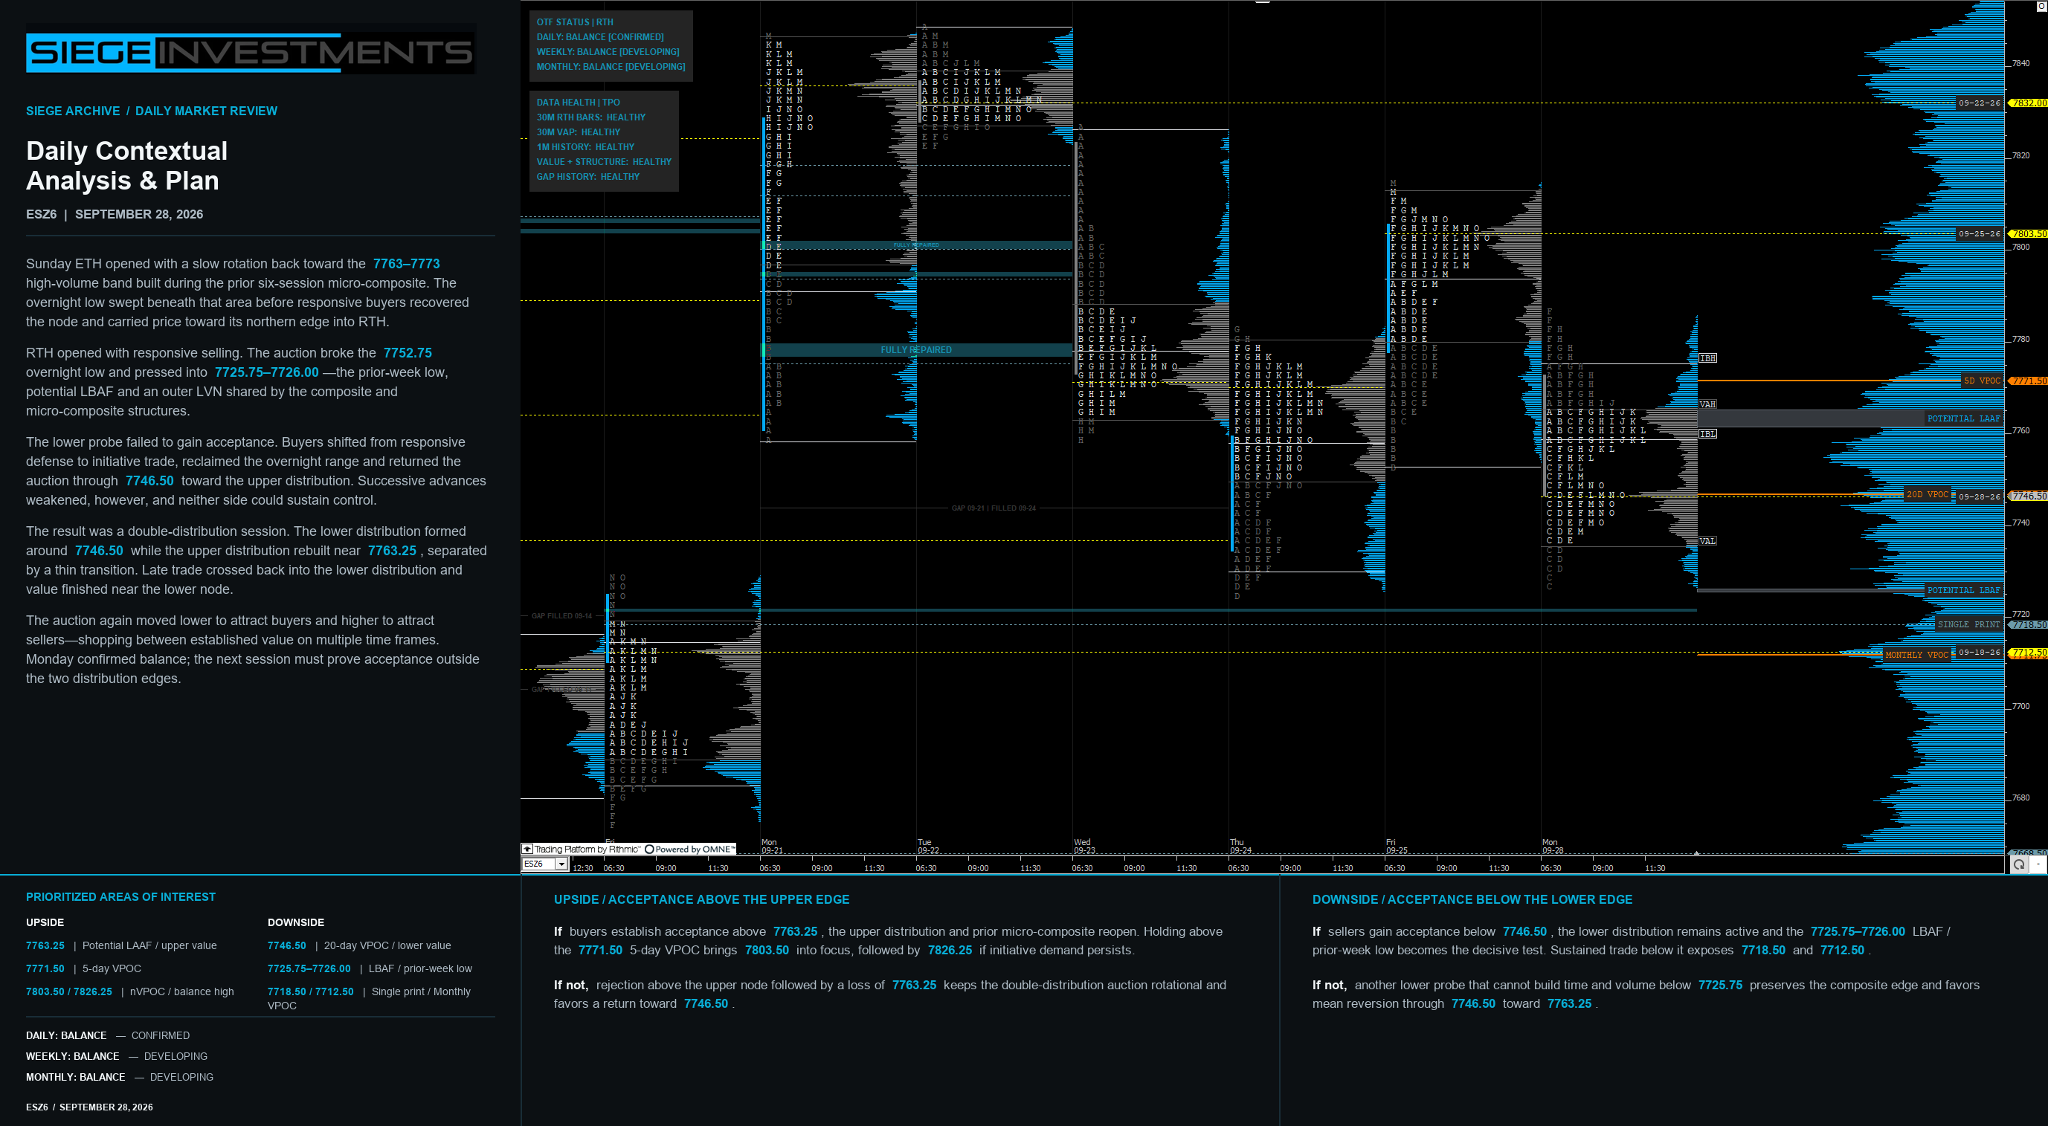Click the ESZ6 symbol input field
The image size is (2048, 1126).
pyautogui.click(x=539, y=864)
